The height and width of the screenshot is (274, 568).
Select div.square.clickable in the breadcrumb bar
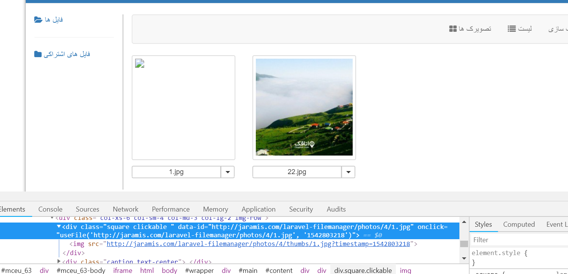(x=363, y=270)
